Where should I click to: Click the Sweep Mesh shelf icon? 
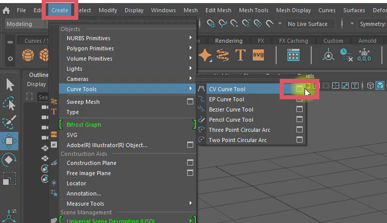223,55
